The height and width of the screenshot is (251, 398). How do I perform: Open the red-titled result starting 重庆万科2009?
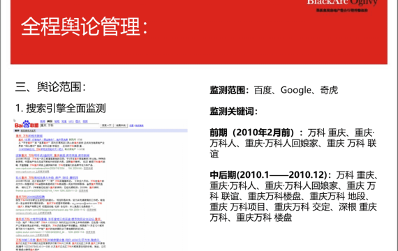point(30,197)
